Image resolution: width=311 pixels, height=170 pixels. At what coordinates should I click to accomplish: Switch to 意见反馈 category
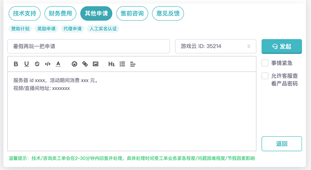coord(168,13)
